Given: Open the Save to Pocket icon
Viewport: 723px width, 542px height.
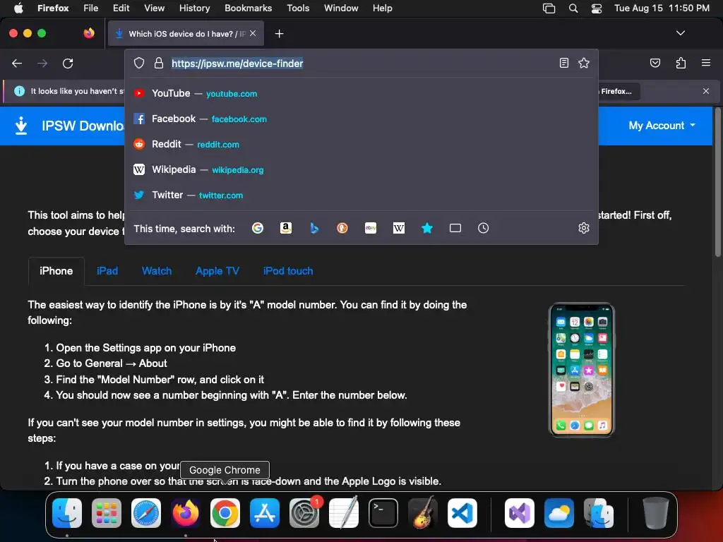Looking at the screenshot, I should (655, 63).
